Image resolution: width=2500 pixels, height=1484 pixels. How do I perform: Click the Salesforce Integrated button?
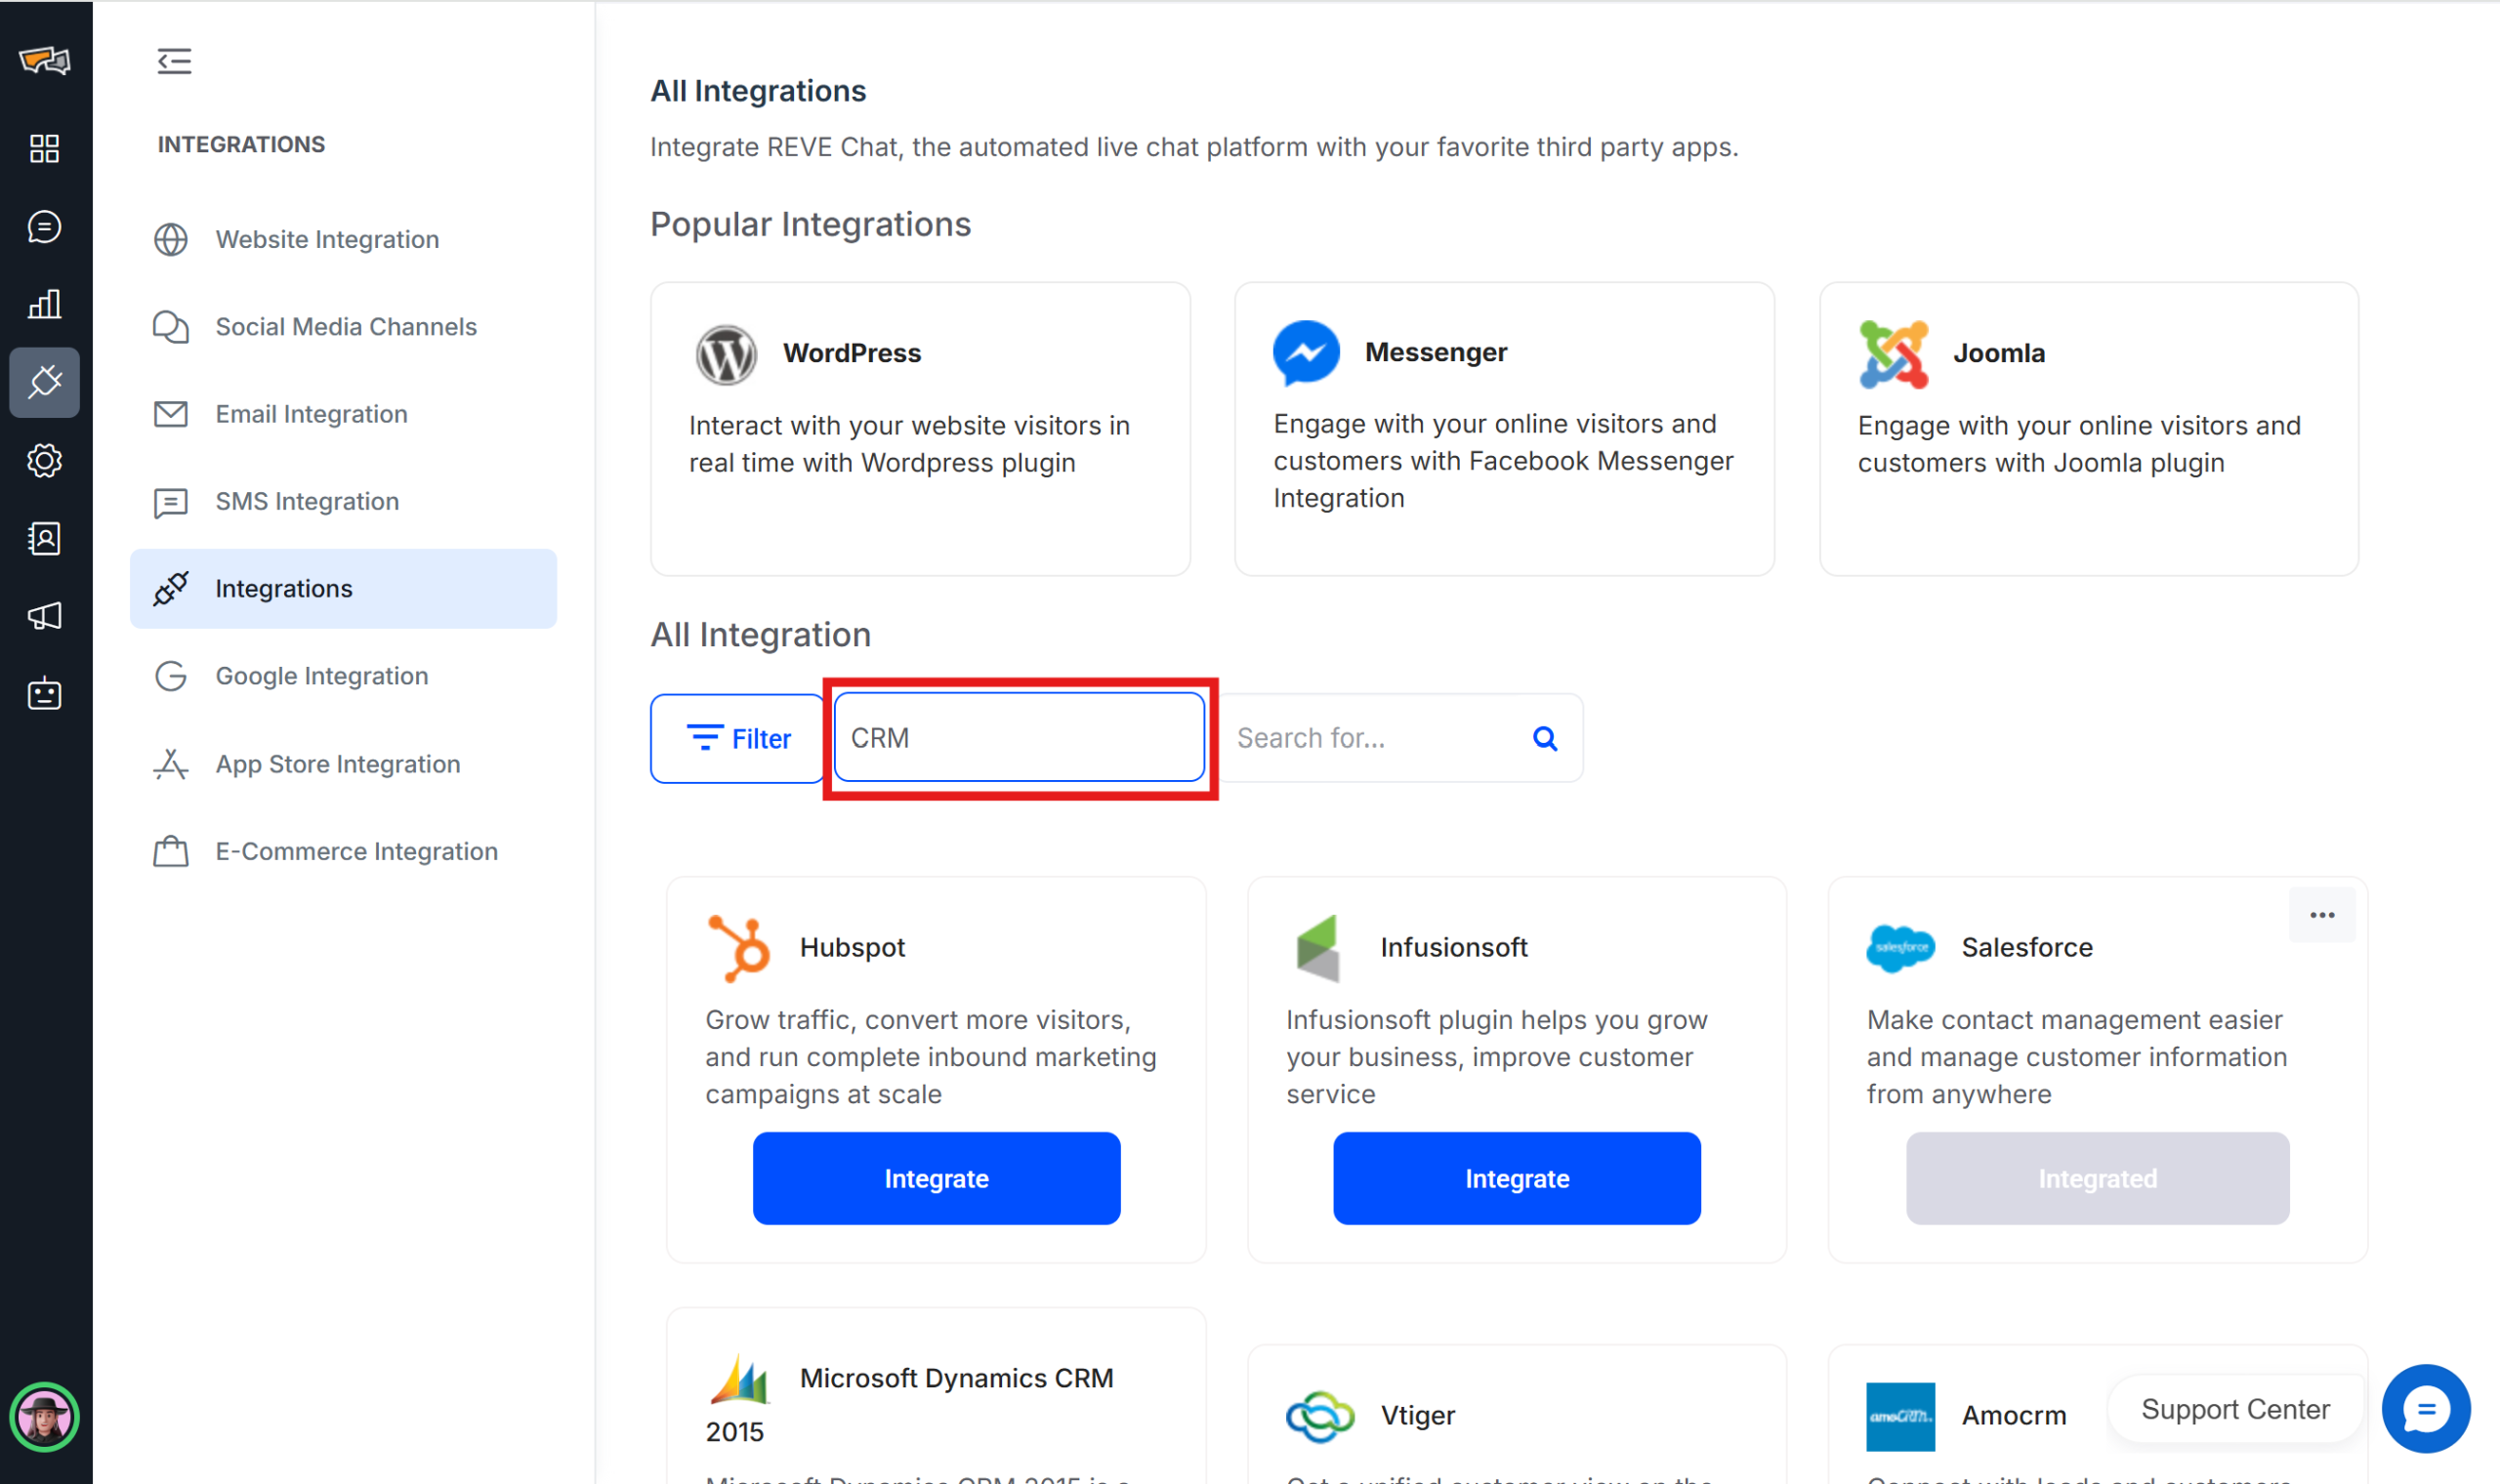coord(2098,1178)
